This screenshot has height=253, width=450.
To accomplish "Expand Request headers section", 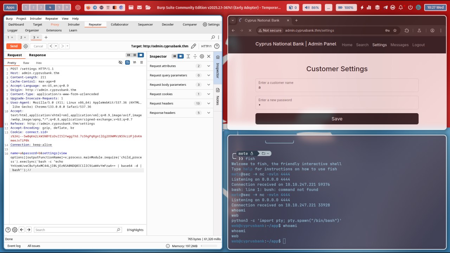I will 208,103.
